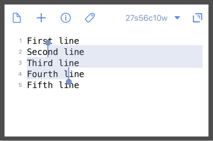Click the bottom selection handle
This screenshot has height=141, width=213.
tap(69, 82)
